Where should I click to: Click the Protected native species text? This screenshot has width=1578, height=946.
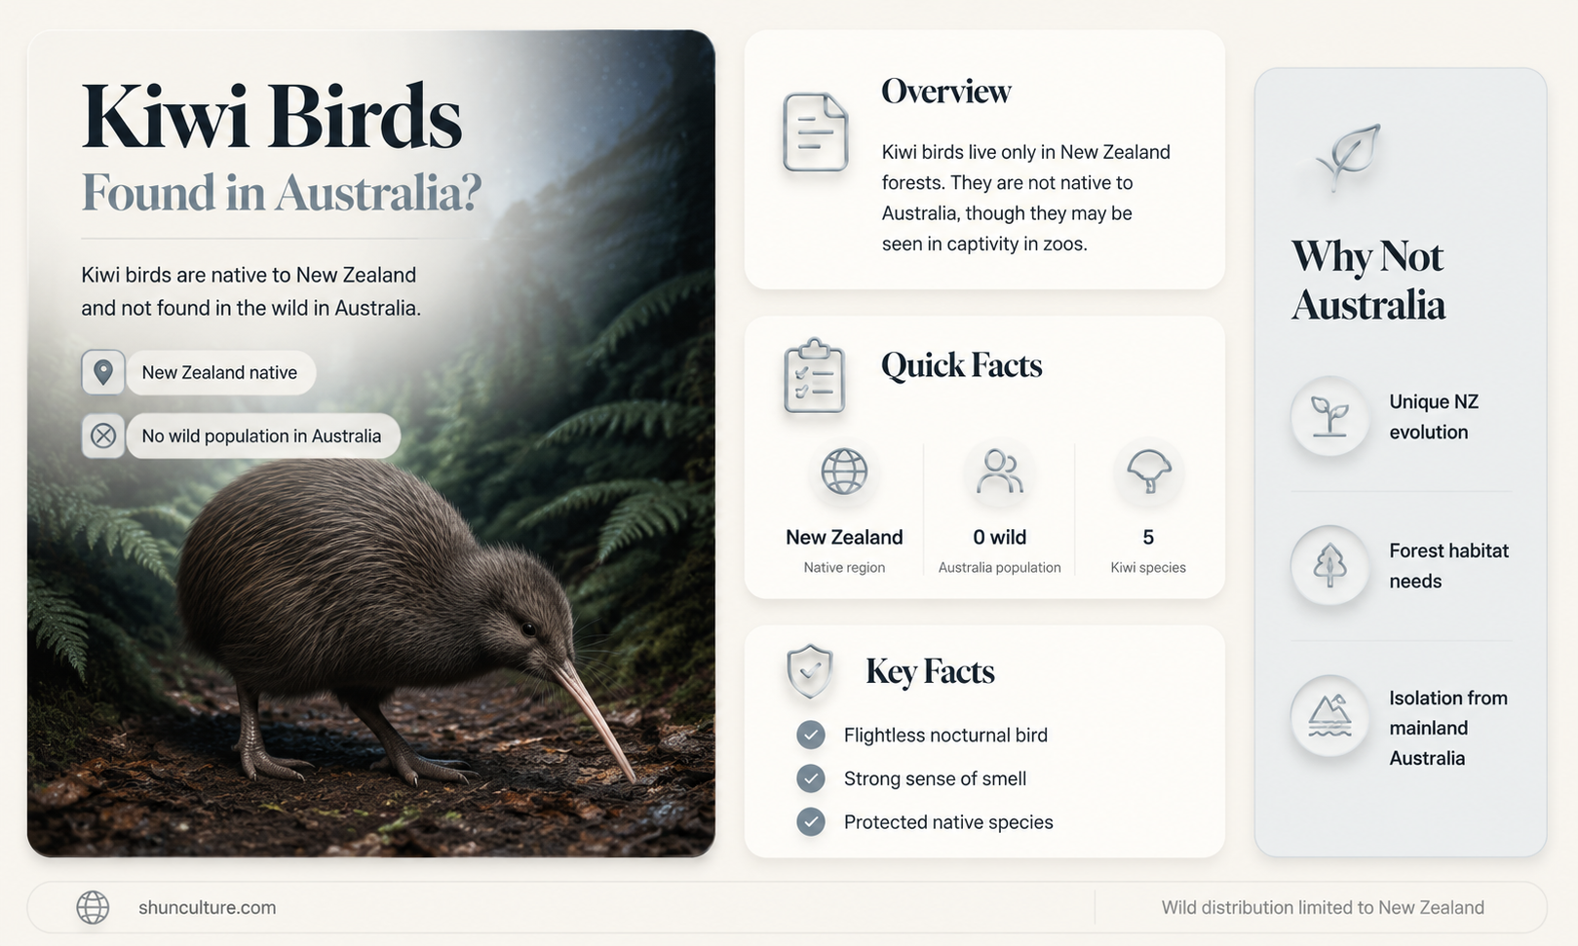(x=948, y=822)
